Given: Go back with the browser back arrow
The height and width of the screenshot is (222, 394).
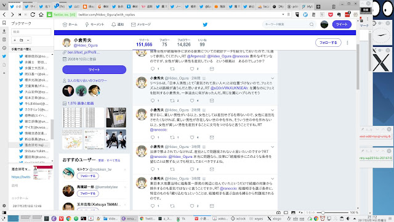Looking at the screenshot, I should point(4,15).
